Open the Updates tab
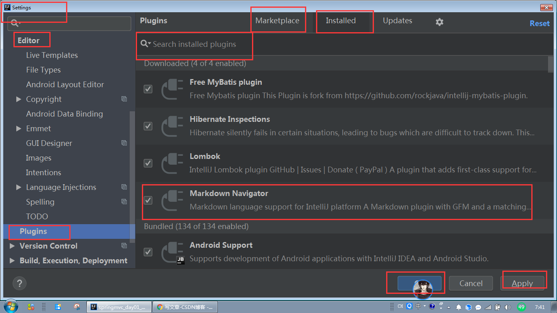557x313 pixels. pos(397,20)
